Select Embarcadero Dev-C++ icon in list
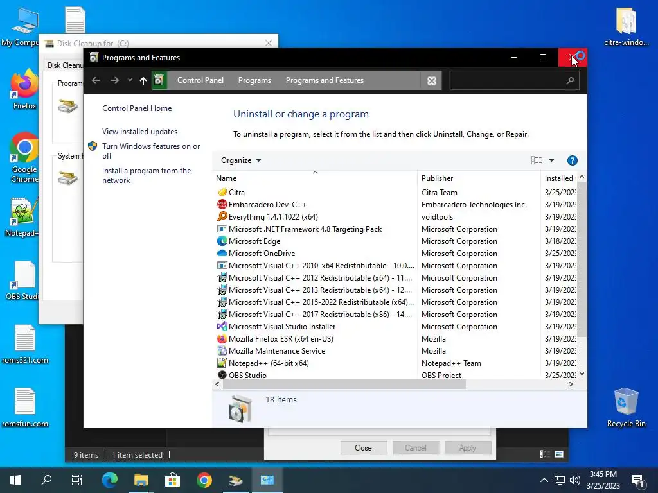Screen dimensions: 658x493 [222, 204]
